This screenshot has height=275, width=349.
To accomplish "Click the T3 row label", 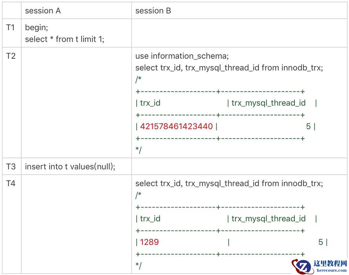I will click(x=11, y=166).
